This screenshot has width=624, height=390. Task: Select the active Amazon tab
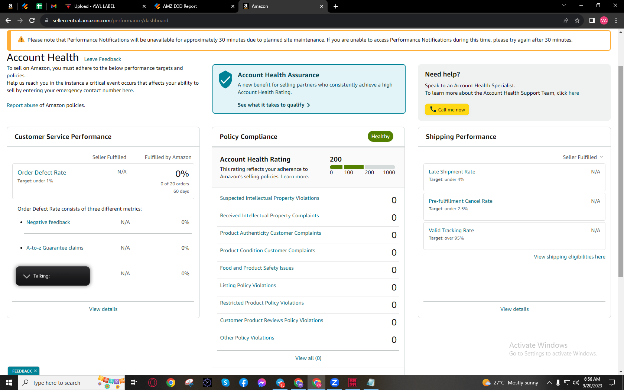(x=283, y=6)
